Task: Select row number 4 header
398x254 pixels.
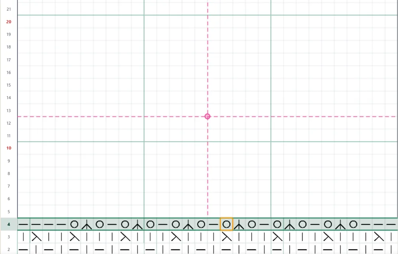Action: pos(9,224)
